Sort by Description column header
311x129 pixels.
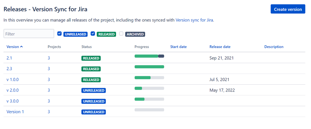274,47
